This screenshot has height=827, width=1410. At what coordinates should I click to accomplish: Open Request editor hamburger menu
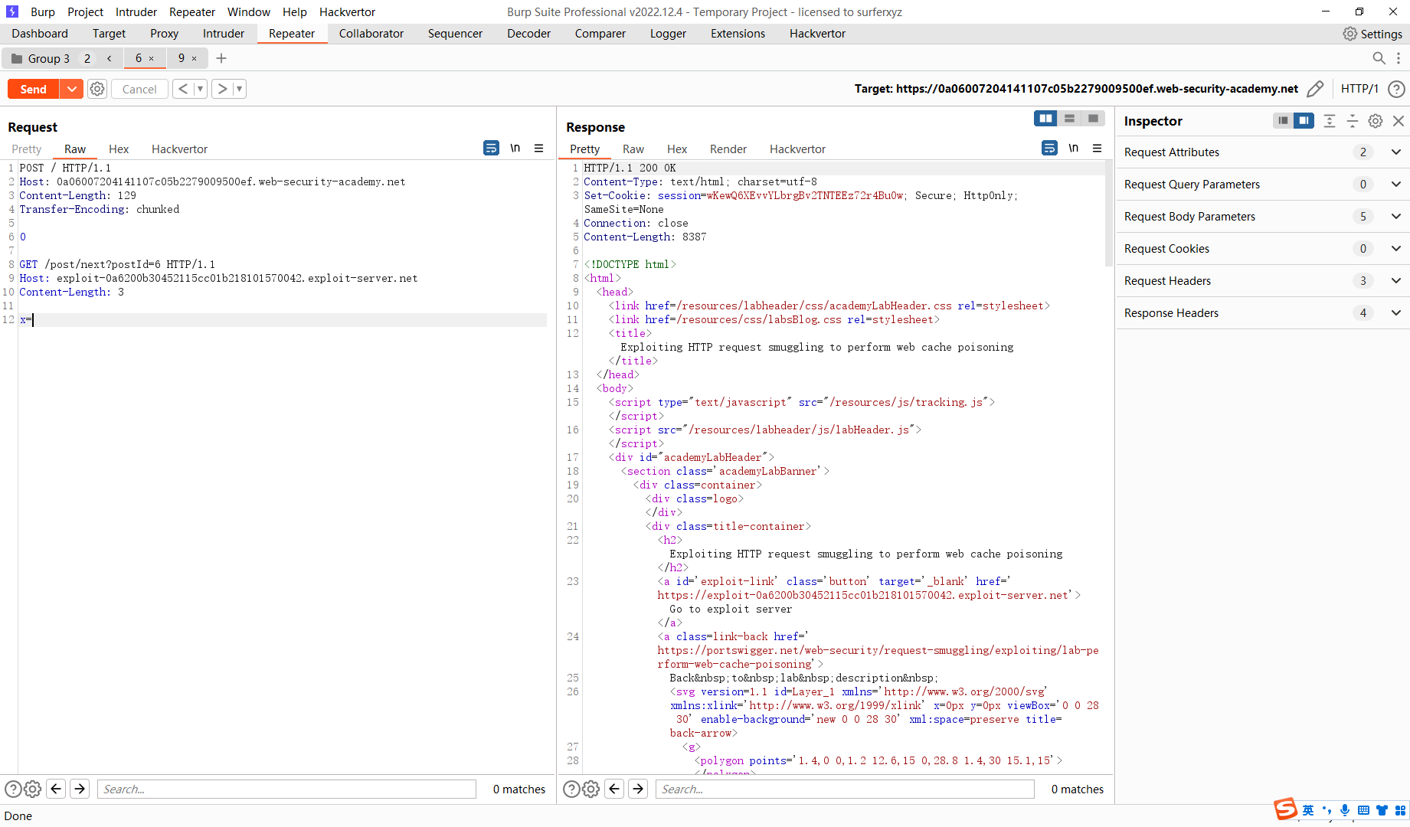tap(539, 148)
